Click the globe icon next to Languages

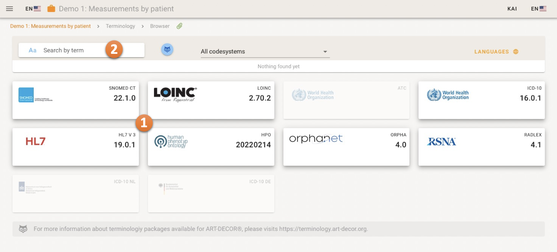[516, 52]
